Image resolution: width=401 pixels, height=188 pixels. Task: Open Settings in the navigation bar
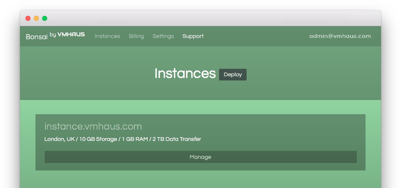pyautogui.click(x=163, y=36)
